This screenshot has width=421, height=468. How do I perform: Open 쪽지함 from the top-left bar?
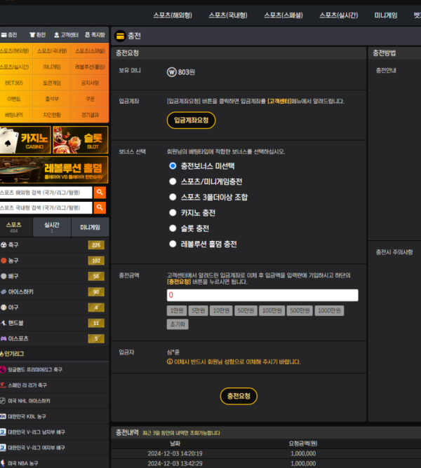(x=95, y=35)
